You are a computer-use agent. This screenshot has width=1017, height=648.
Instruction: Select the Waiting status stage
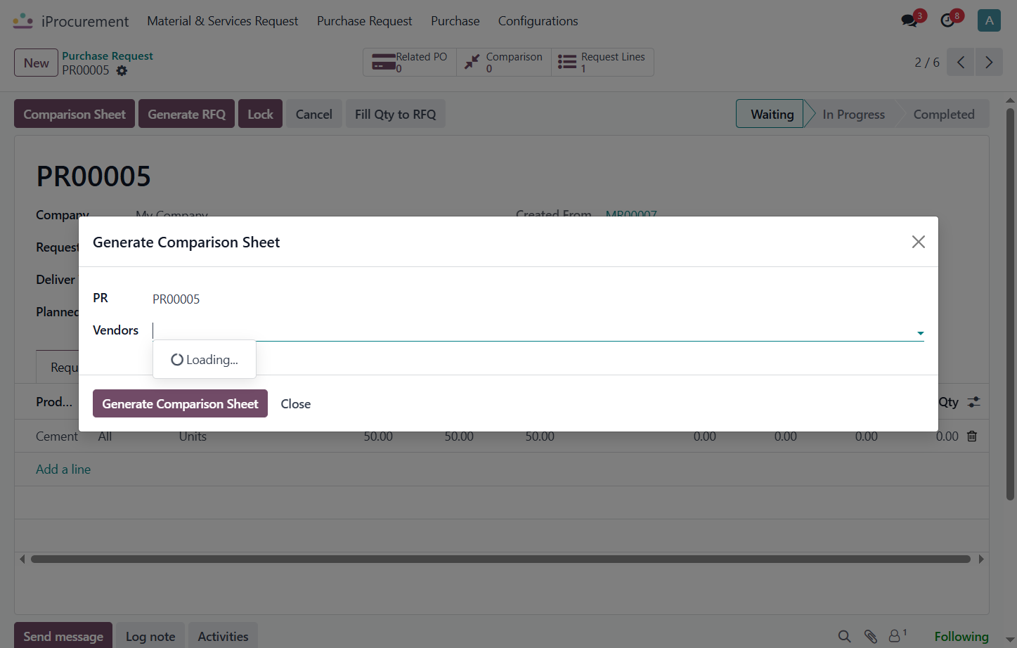click(x=771, y=114)
